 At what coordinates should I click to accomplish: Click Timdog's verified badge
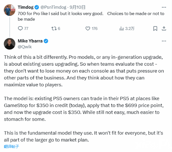coord(37,7)
